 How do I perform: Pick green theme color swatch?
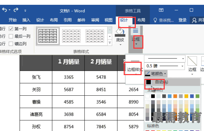(x=197, y=96)
